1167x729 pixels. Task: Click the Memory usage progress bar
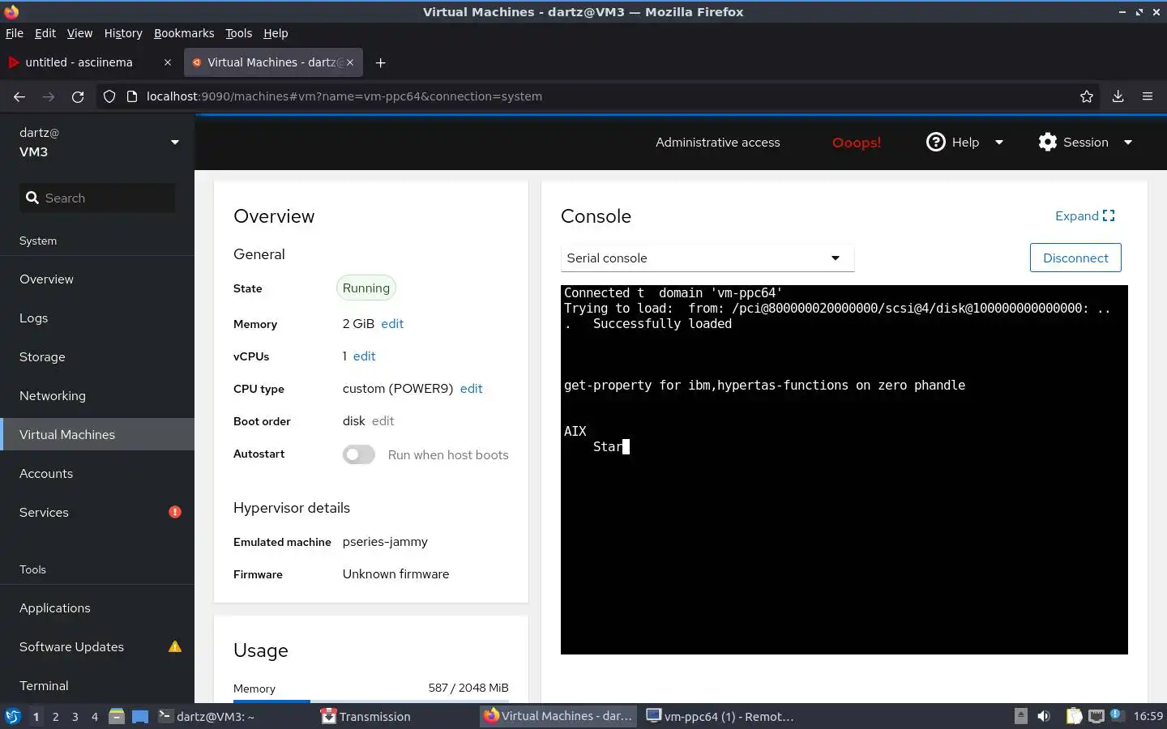371,701
